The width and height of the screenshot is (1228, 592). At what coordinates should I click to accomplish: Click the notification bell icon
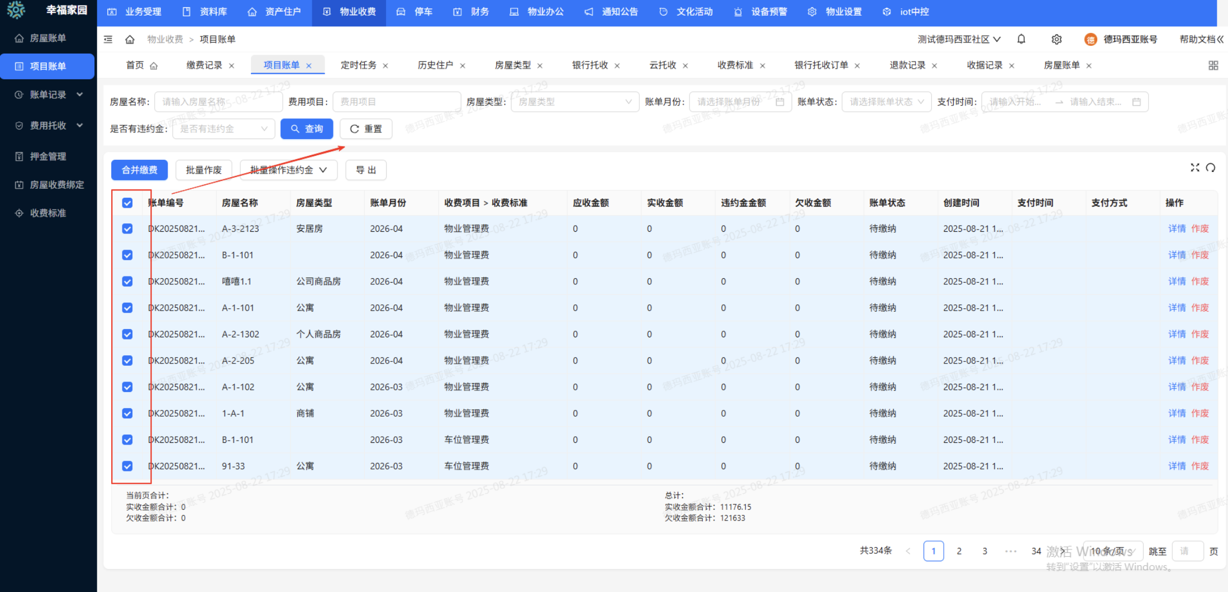1021,39
